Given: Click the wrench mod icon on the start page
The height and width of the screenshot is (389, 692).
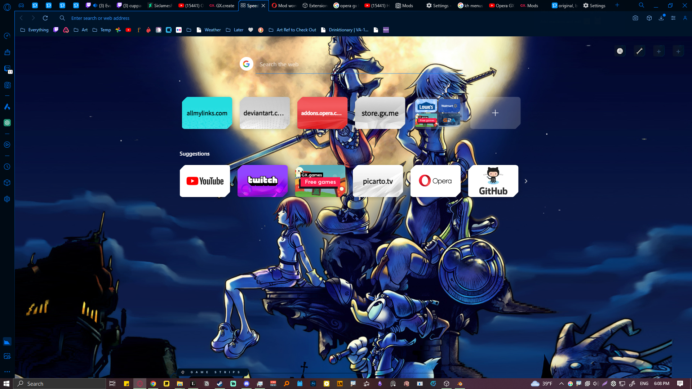Looking at the screenshot, I should 639,51.
